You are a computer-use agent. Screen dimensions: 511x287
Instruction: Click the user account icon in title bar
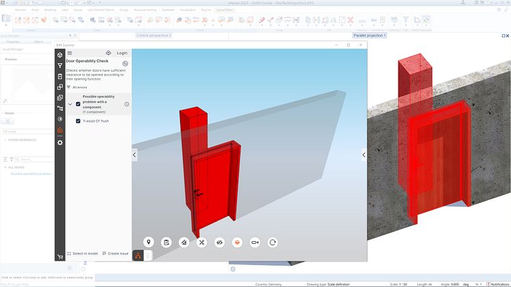coord(463,3)
